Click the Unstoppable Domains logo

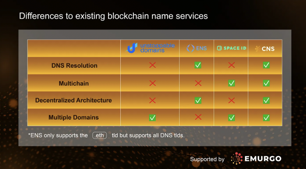[x=150, y=48]
